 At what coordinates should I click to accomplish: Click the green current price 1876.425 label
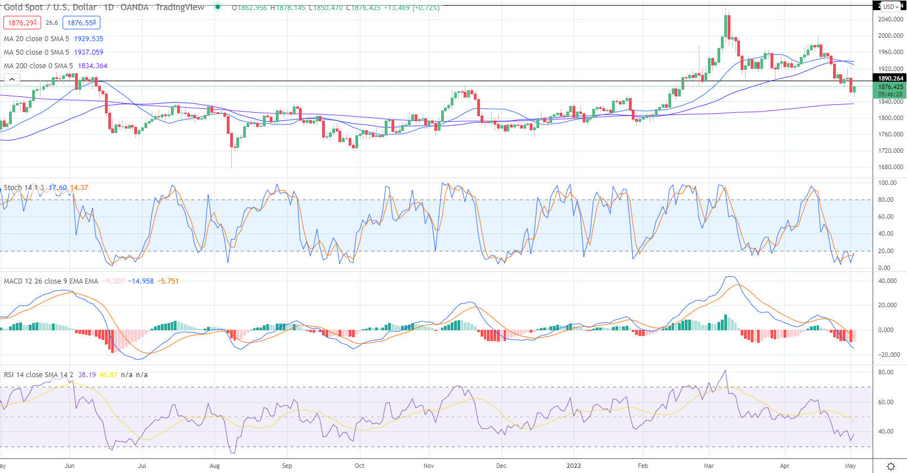click(890, 87)
